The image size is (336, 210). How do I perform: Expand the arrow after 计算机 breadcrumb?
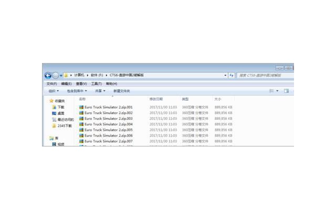click(x=88, y=75)
